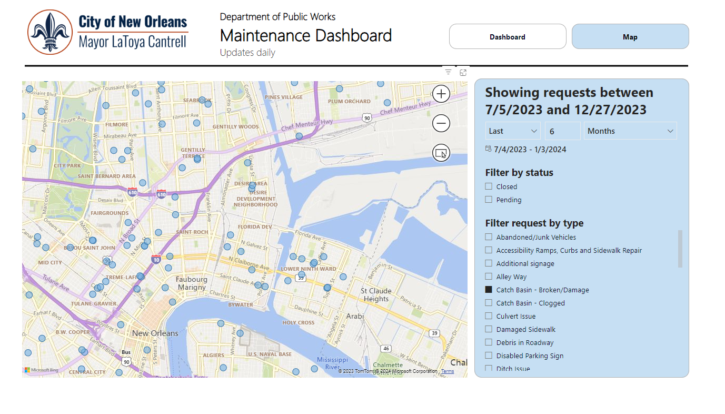725x414 pixels.
Task: Select the Damaged Sidewalk request type
Action: (x=488, y=329)
